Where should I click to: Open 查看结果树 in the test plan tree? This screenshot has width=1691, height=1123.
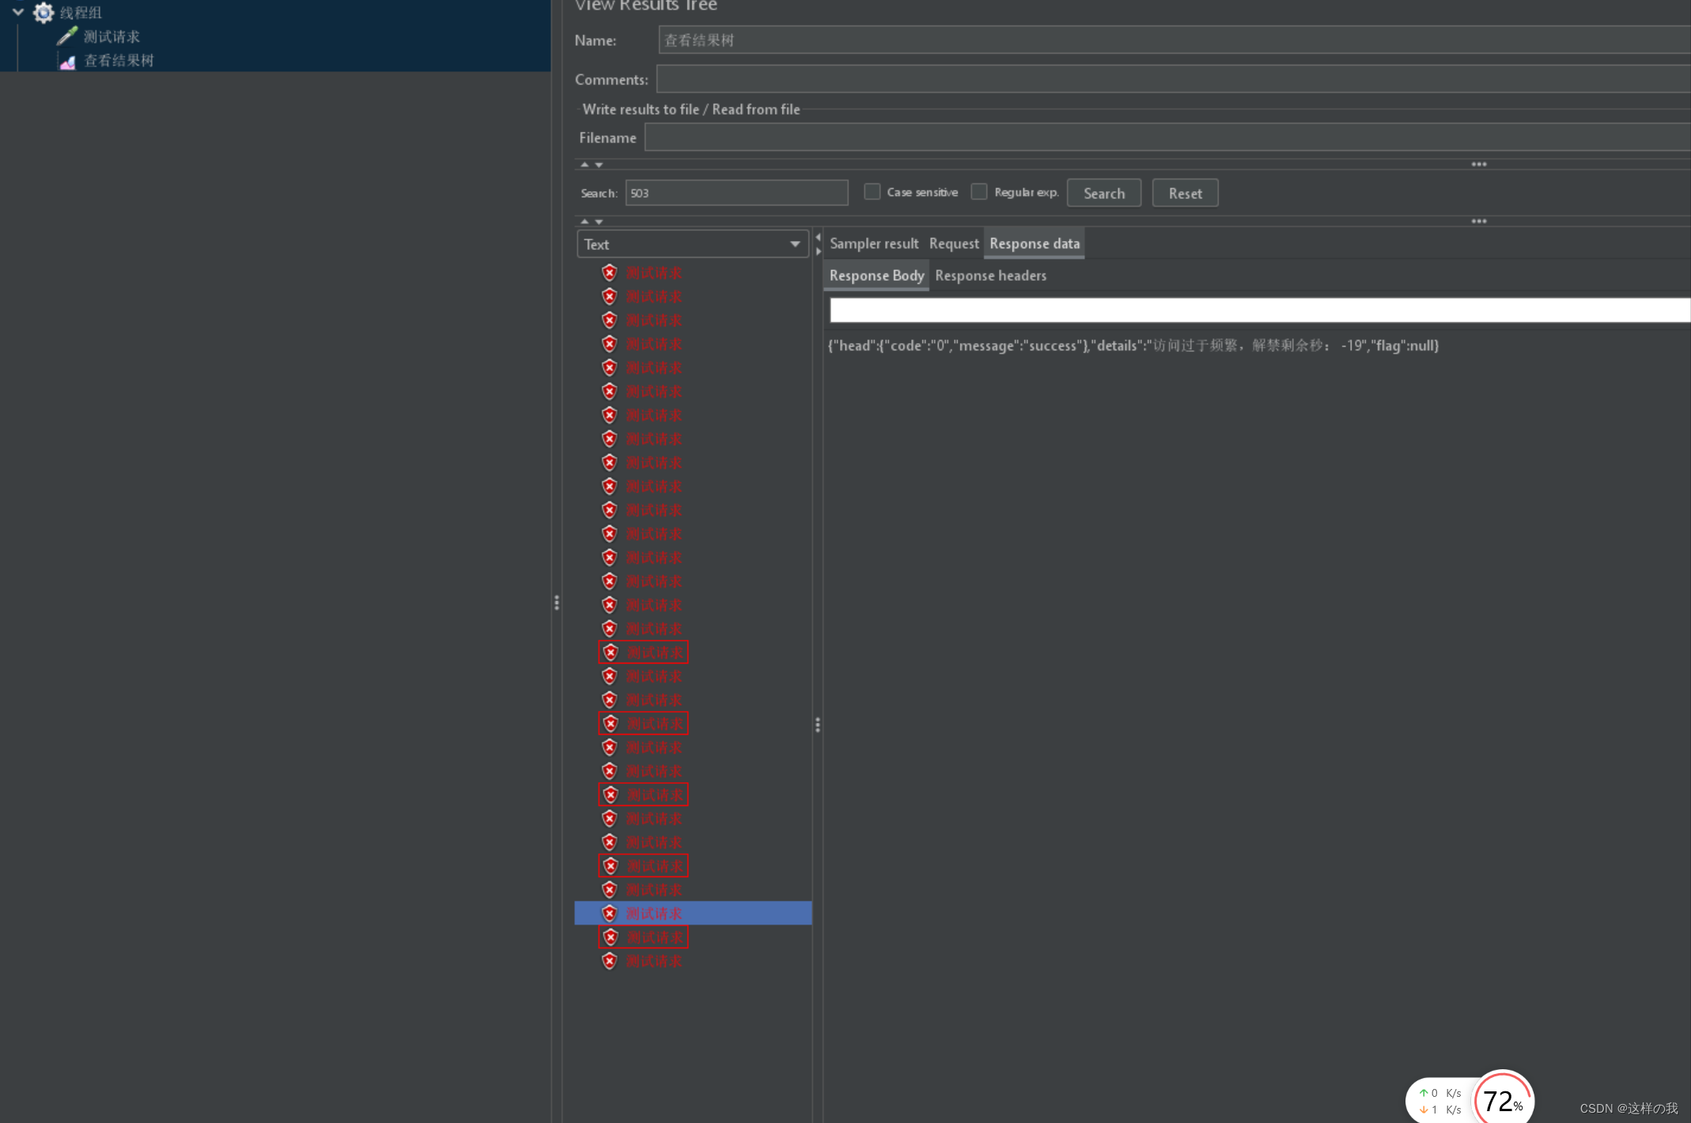(x=119, y=61)
